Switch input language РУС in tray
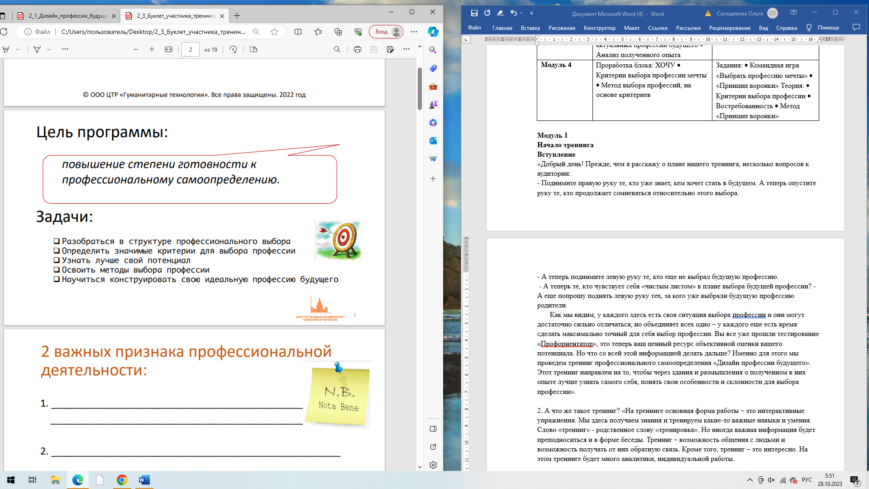Image resolution: width=869 pixels, height=489 pixels. [807, 480]
